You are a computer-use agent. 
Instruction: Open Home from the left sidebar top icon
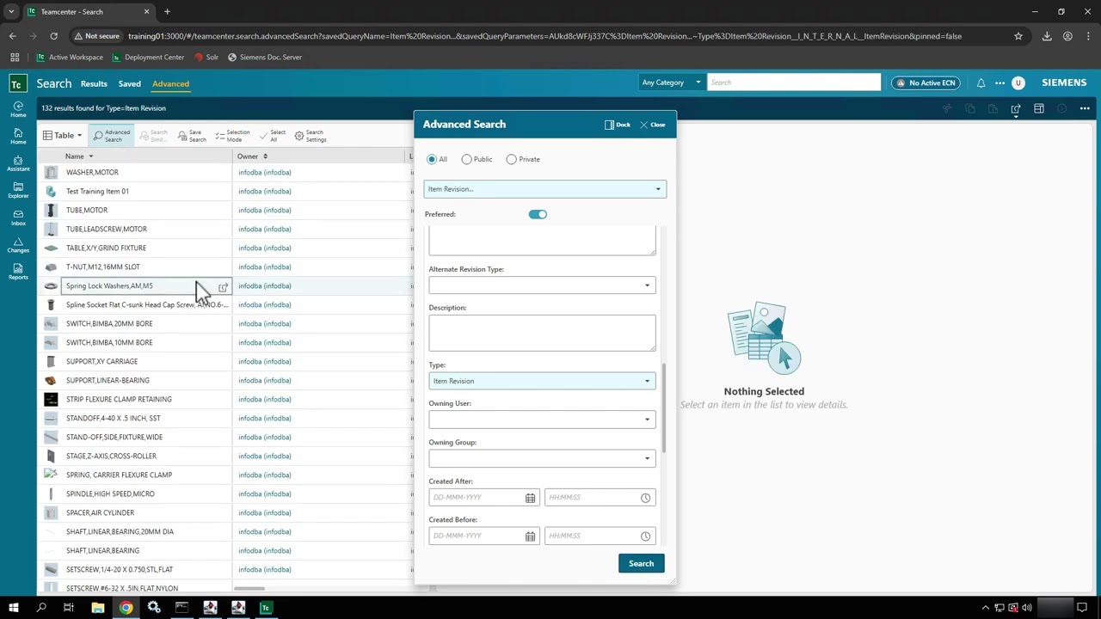pyautogui.click(x=18, y=109)
